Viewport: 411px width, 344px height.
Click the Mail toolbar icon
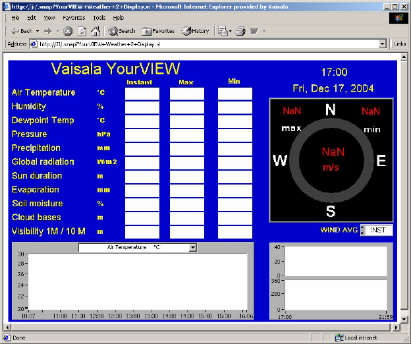[x=223, y=31]
